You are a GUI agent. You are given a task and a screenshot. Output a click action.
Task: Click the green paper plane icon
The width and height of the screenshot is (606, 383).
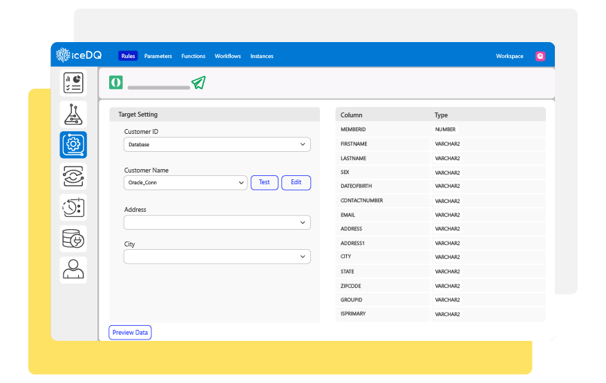pos(198,82)
